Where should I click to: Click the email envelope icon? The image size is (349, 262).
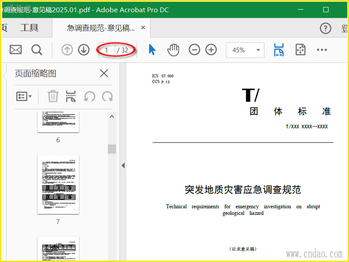tap(16, 50)
